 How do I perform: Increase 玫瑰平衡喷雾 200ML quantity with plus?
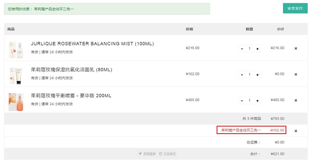(257, 101)
